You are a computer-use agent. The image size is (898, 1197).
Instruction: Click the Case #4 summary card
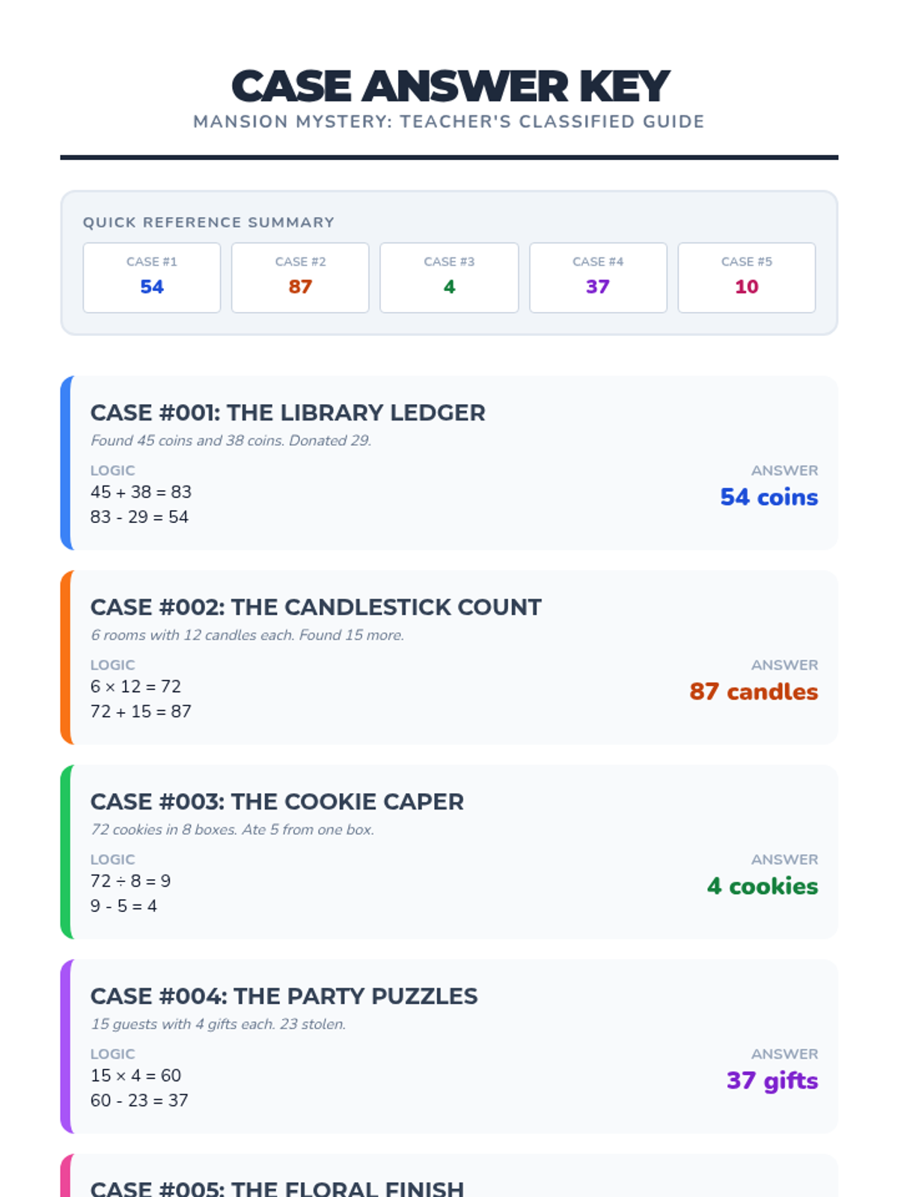598,278
